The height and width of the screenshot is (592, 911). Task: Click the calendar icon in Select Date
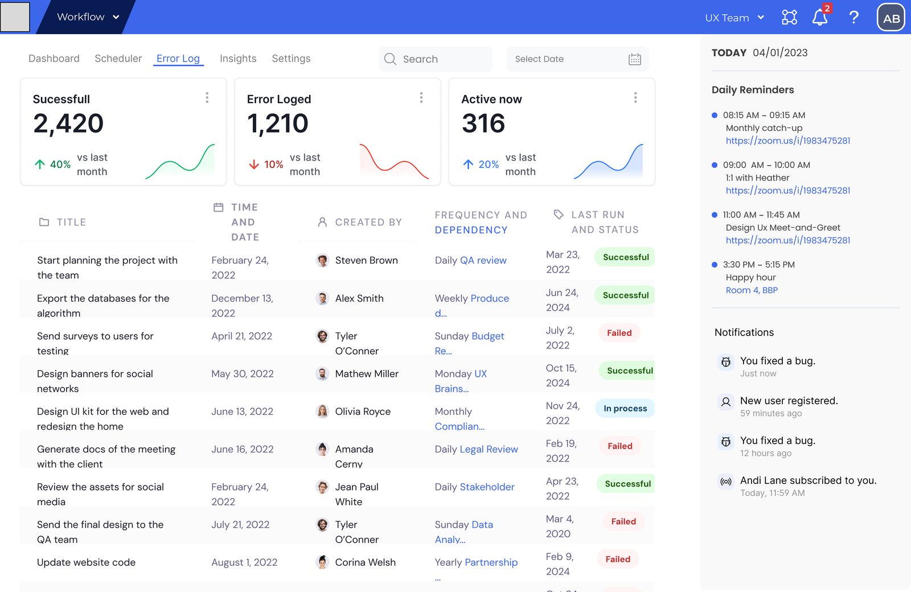tap(635, 59)
